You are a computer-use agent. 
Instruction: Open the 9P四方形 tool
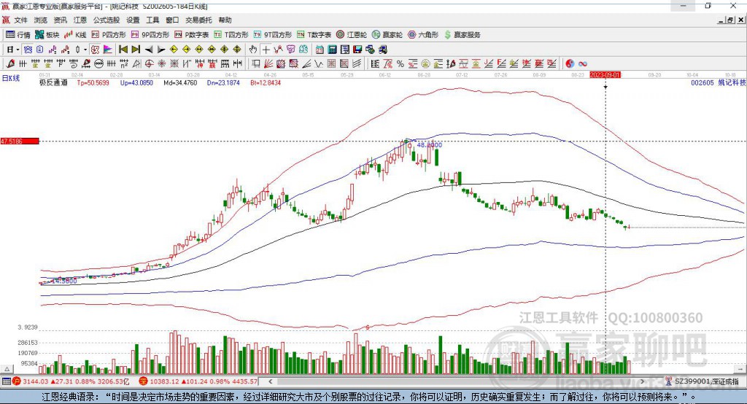[x=150, y=35]
